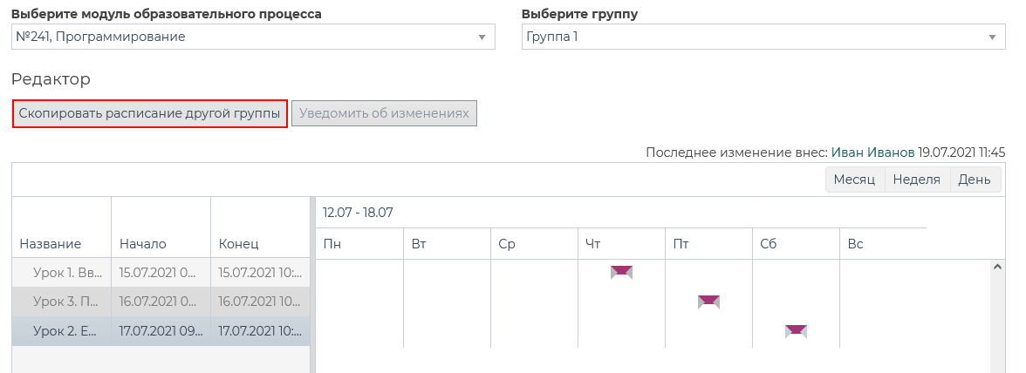Click 'Скопировать расписание другой группы' button
The image size is (1026, 373).
pos(149,113)
